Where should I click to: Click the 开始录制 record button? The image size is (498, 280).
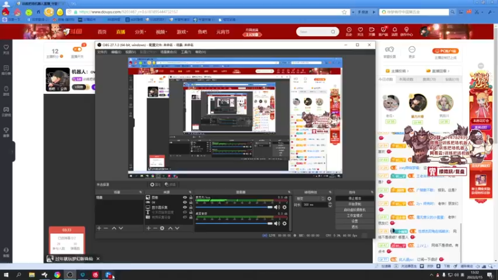click(x=355, y=204)
